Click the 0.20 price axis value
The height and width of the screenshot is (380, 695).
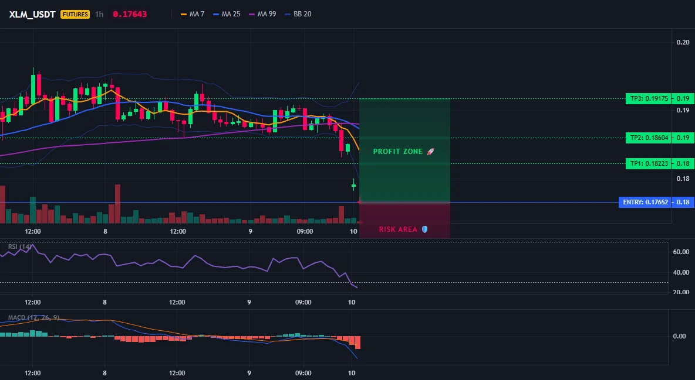683,43
